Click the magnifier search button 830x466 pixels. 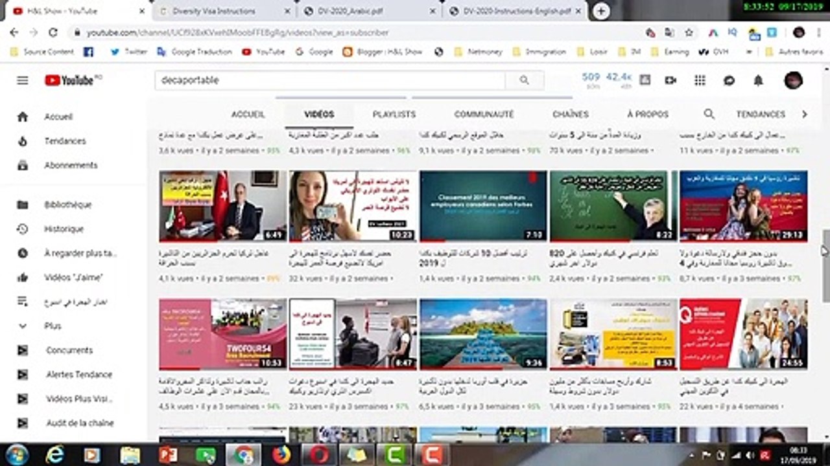click(x=525, y=80)
